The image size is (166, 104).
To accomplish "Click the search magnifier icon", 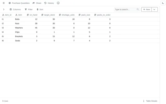I will [138, 9].
